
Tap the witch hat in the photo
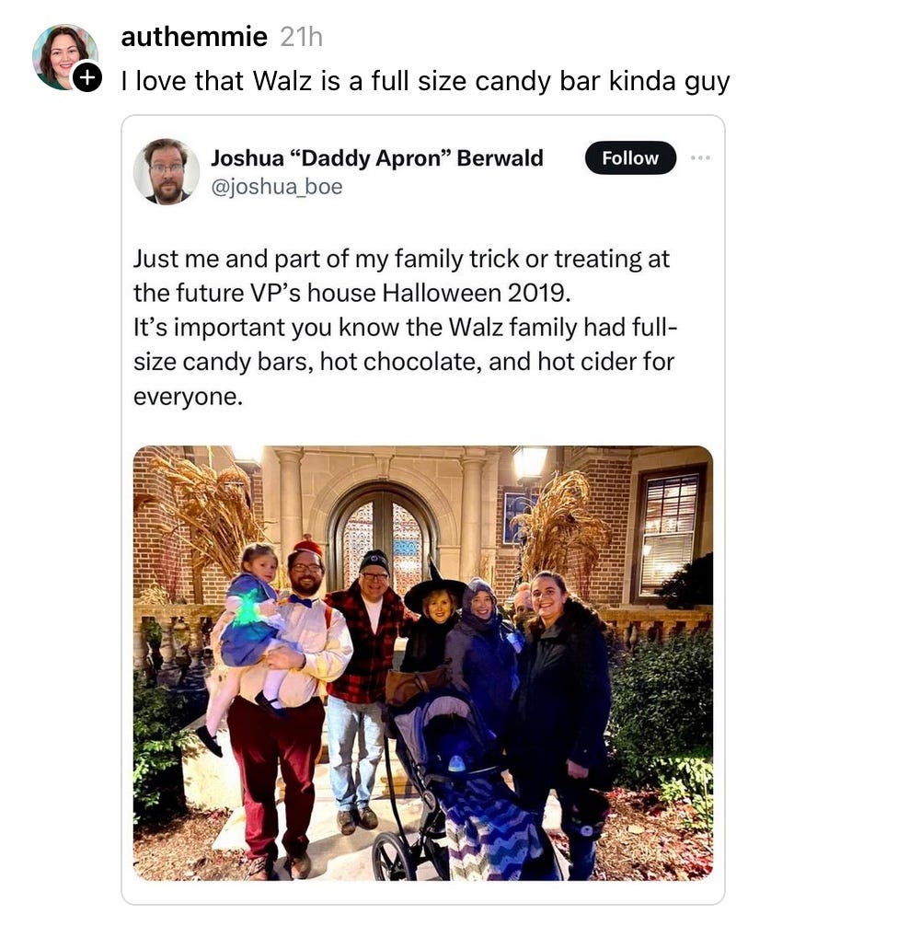click(435, 589)
